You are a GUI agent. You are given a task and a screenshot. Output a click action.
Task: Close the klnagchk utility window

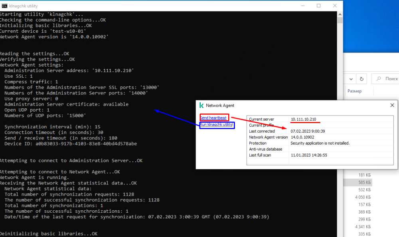335,6
